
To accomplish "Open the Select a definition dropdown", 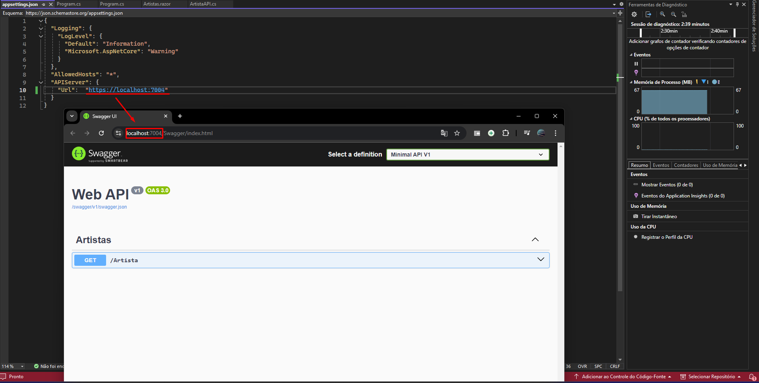I will [x=468, y=155].
